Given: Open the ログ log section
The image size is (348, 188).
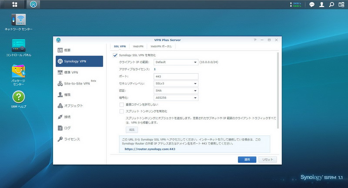Looking at the screenshot, I should (79, 128).
